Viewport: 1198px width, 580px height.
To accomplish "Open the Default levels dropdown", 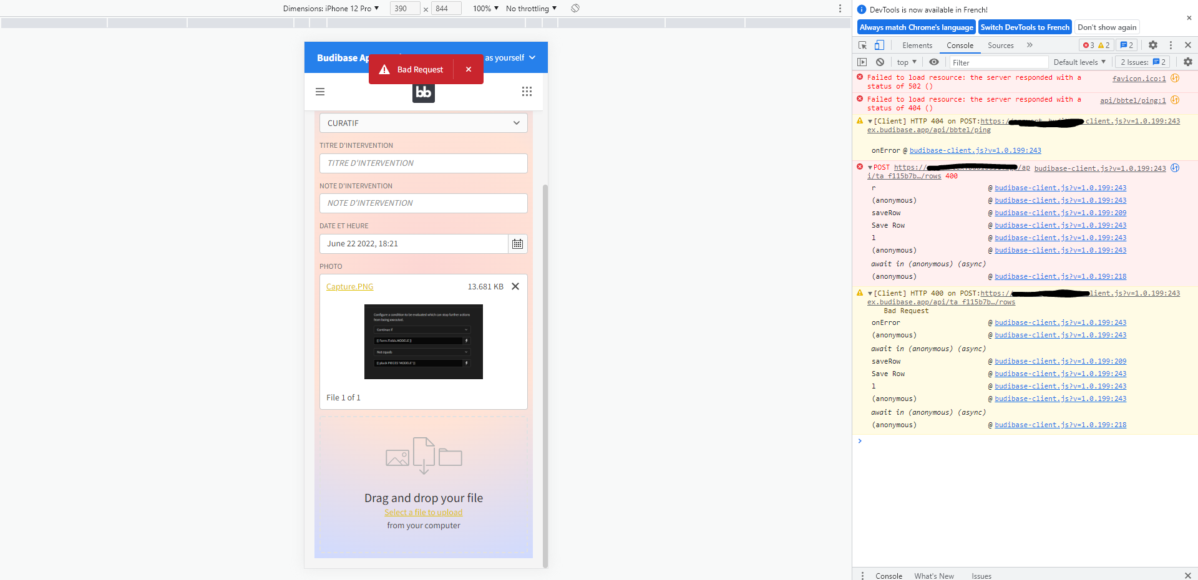I will [1079, 62].
